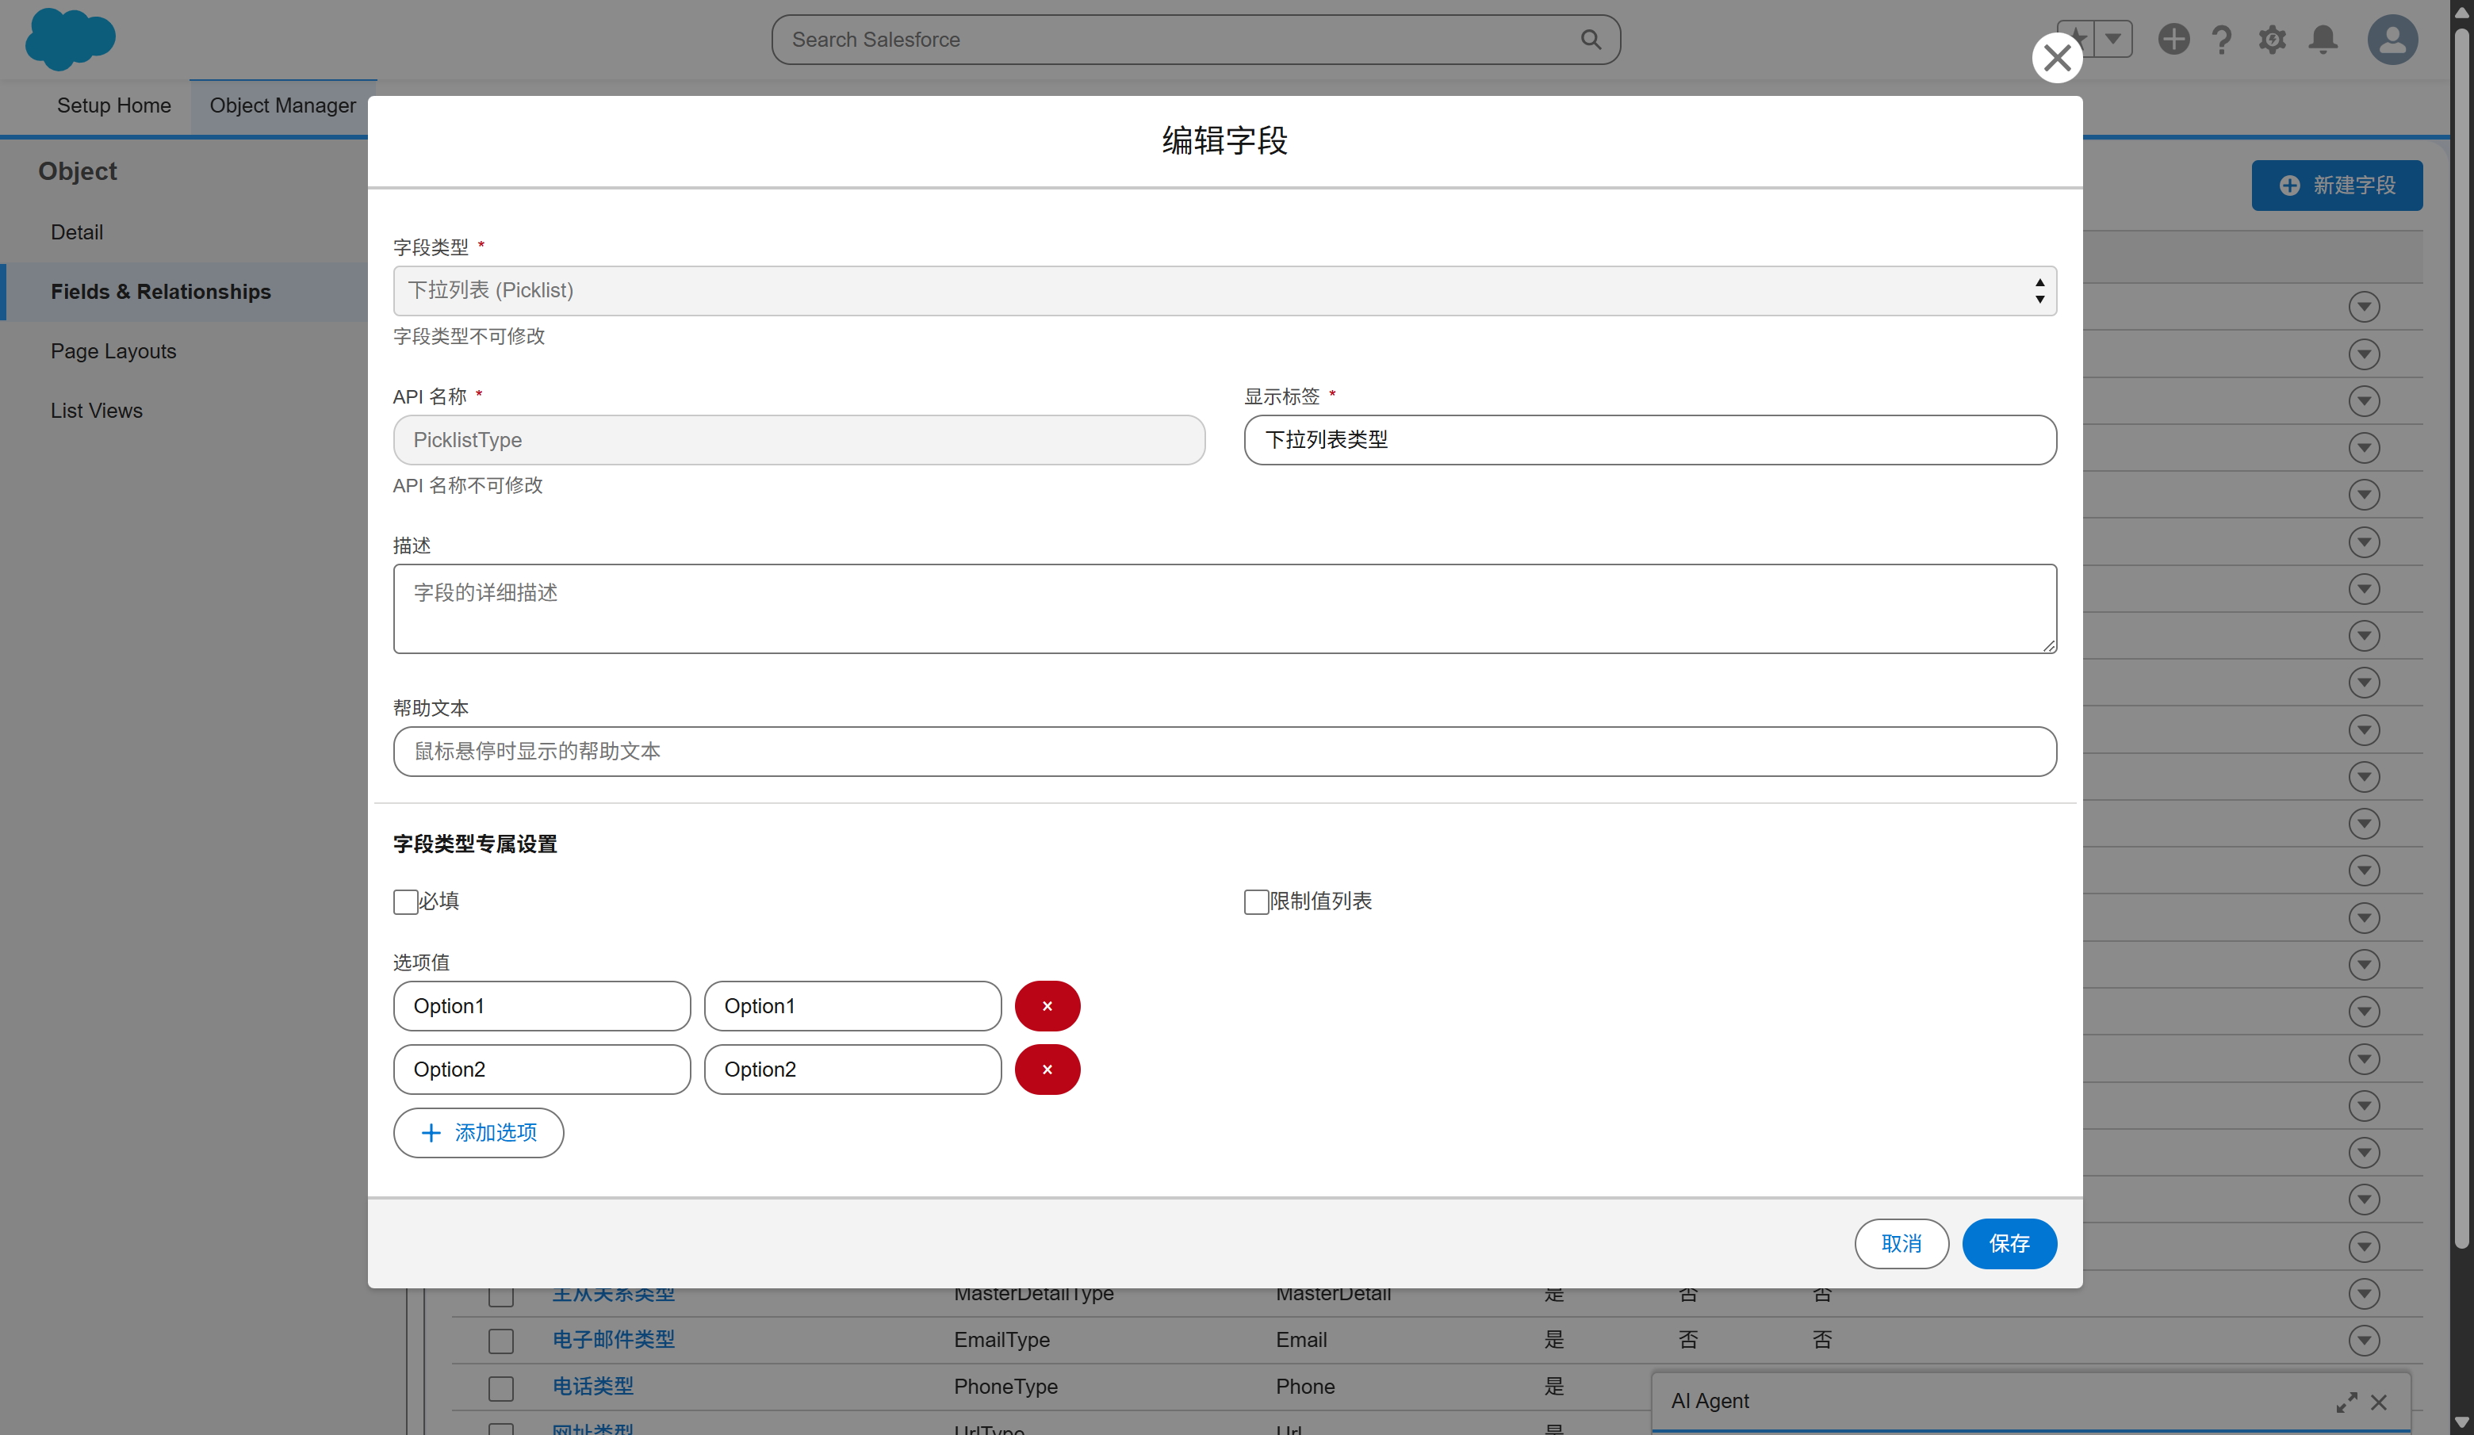Click the AI Agent panel title
Image resolution: width=2474 pixels, height=1435 pixels.
point(1710,1402)
